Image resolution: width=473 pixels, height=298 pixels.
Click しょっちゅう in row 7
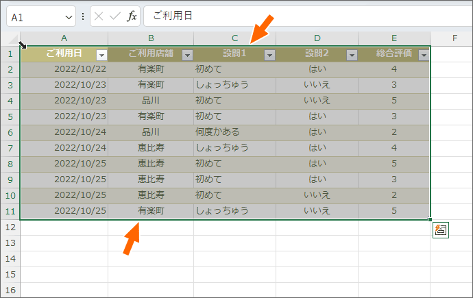point(234,148)
